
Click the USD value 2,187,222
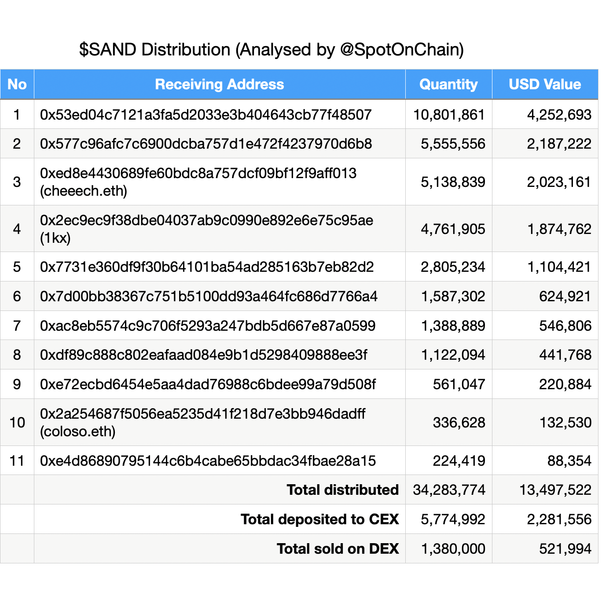pos(559,144)
